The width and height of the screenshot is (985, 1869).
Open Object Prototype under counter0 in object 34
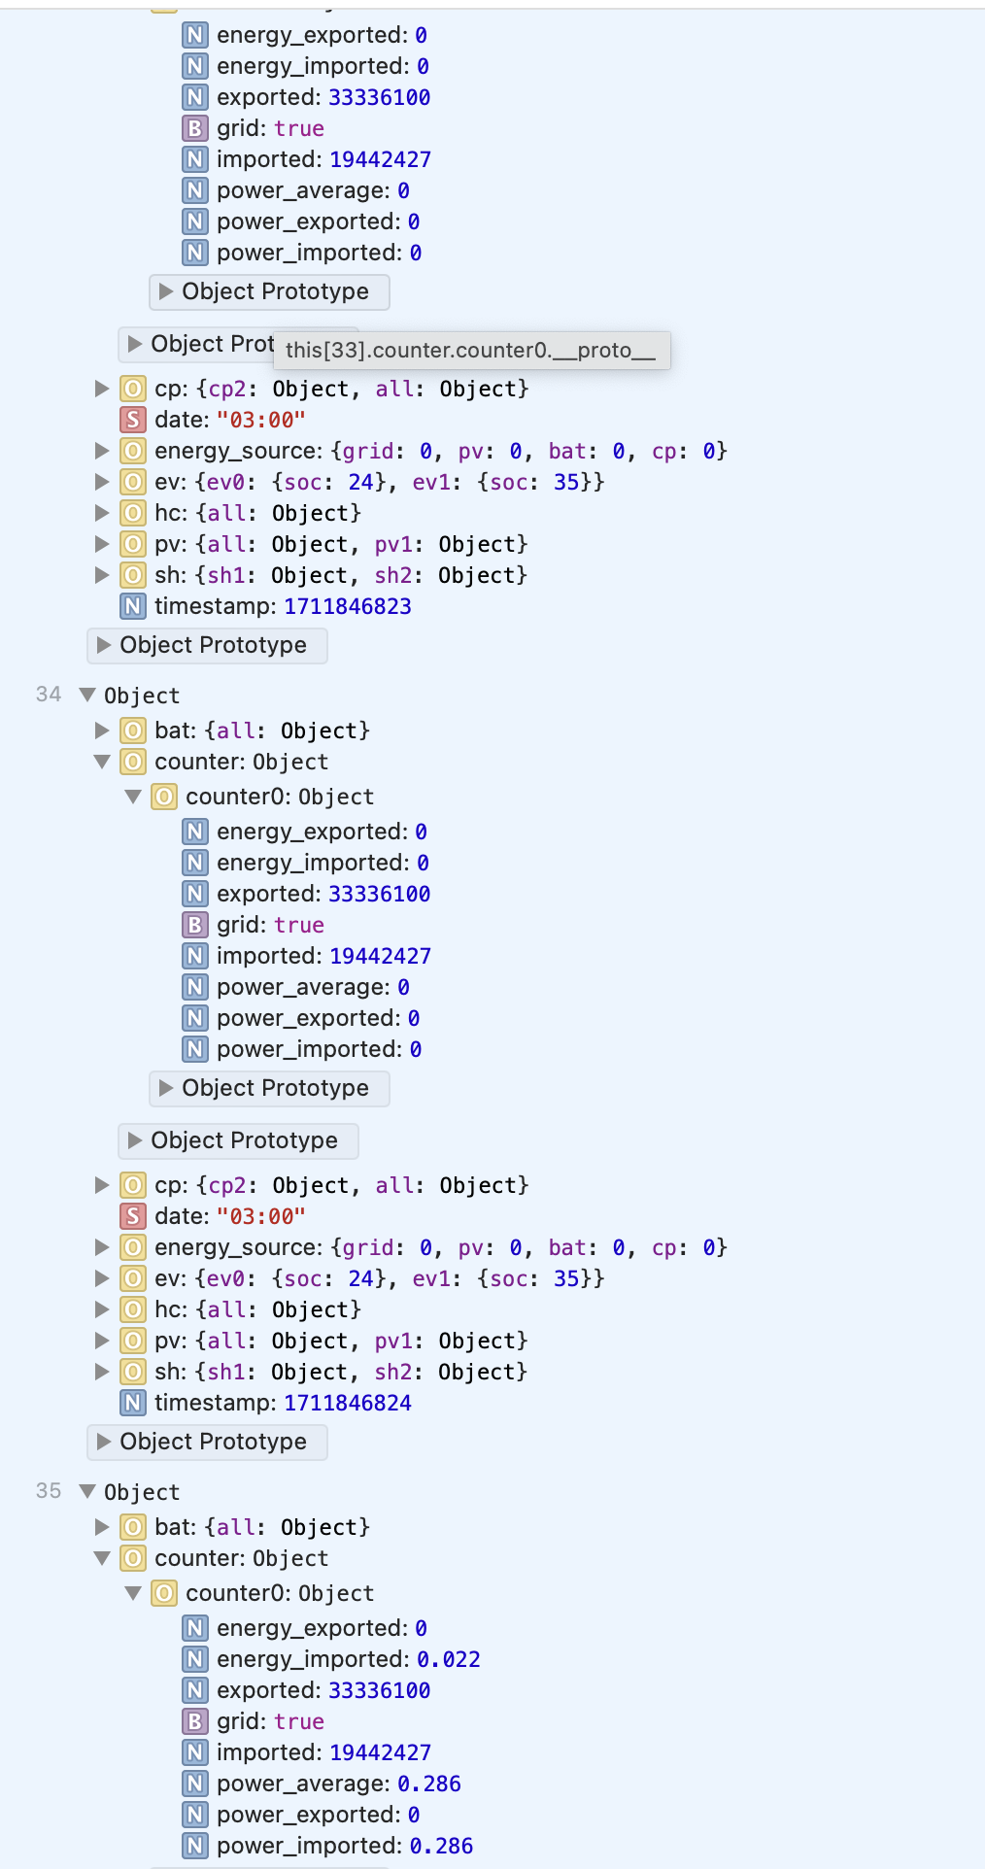tap(269, 1088)
